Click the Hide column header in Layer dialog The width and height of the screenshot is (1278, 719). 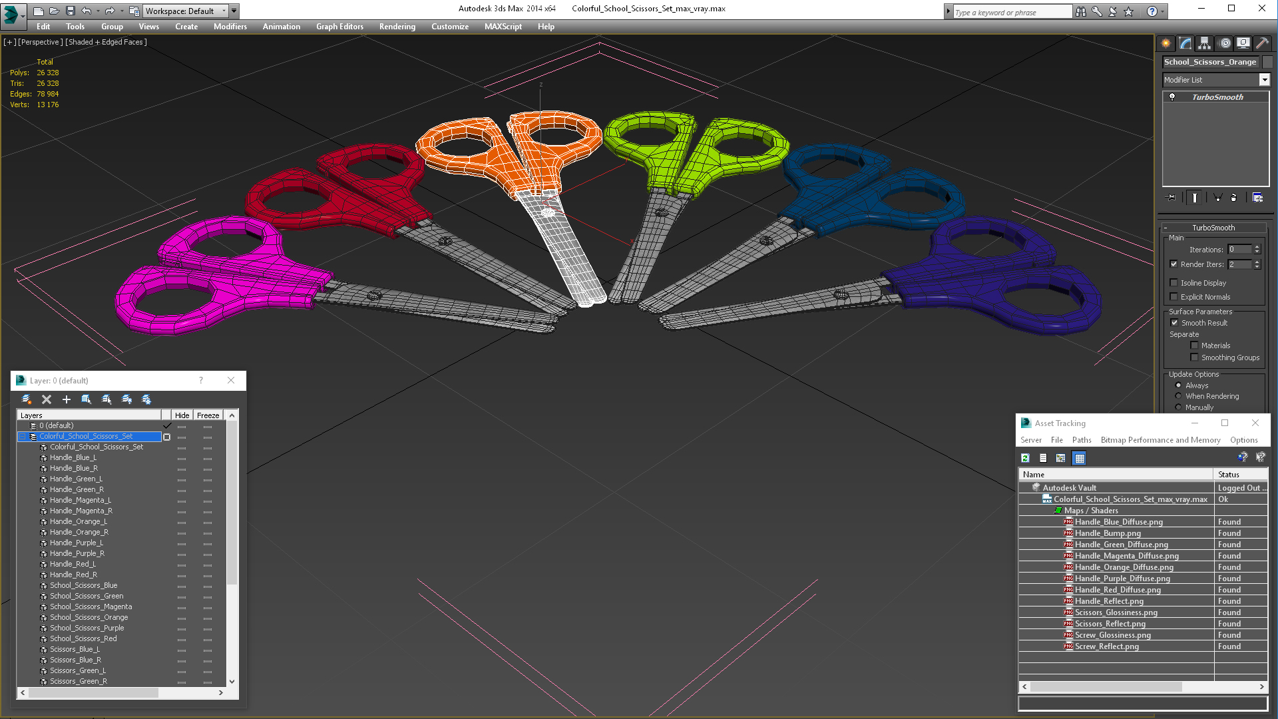[x=182, y=415]
